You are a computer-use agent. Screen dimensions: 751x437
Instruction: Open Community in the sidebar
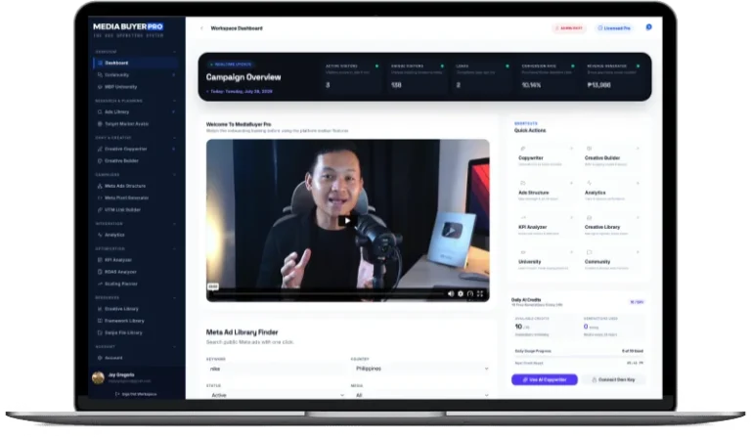[136, 74]
